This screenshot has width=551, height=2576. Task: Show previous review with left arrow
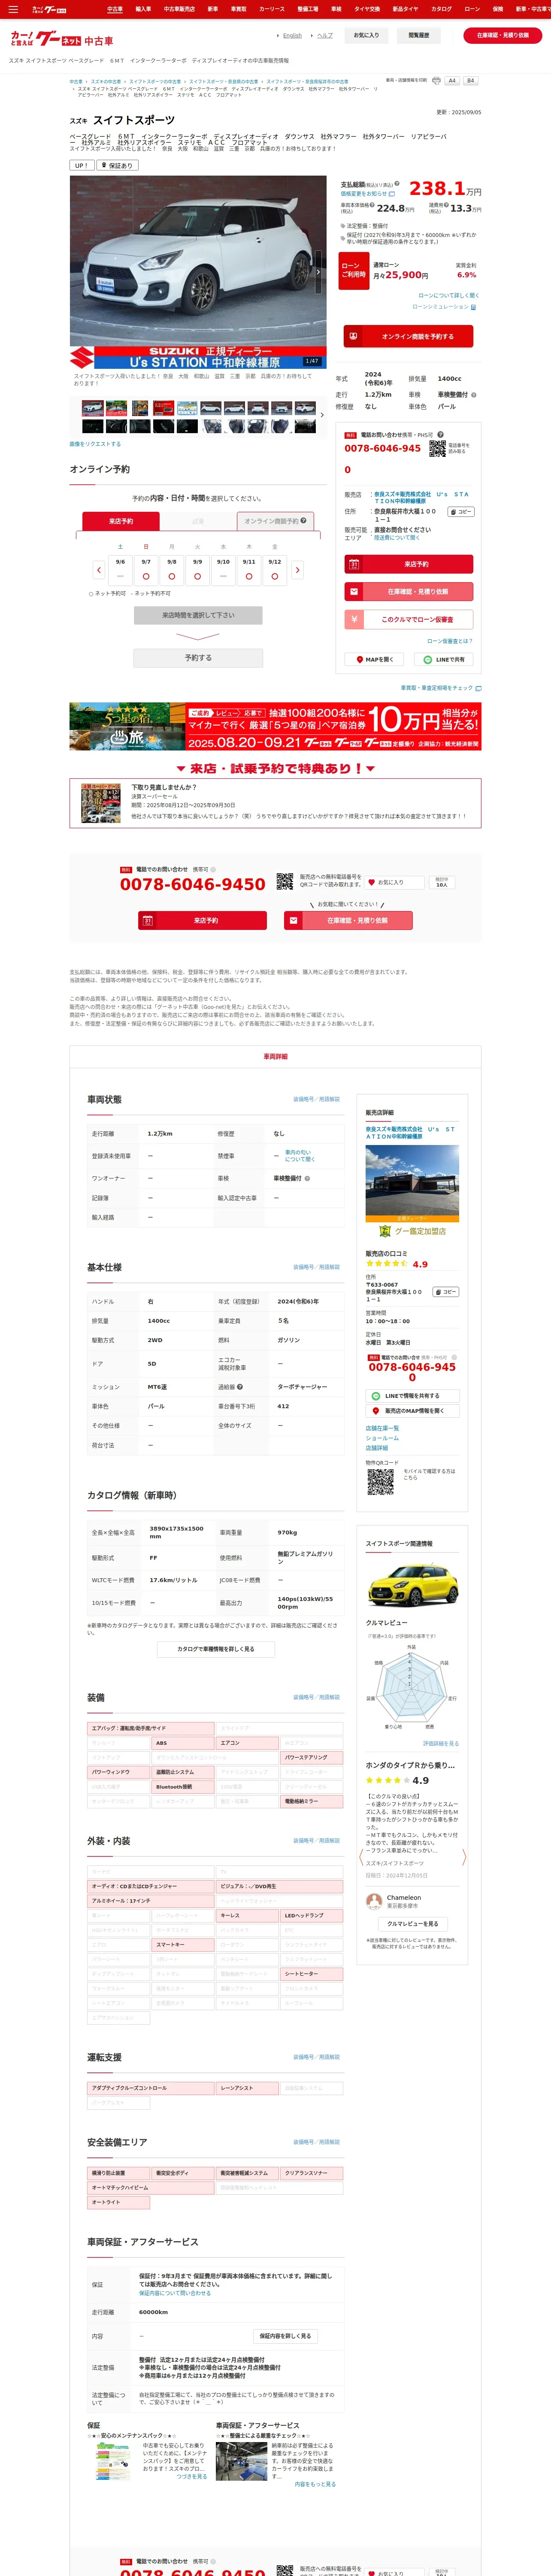click(x=361, y=1857)
